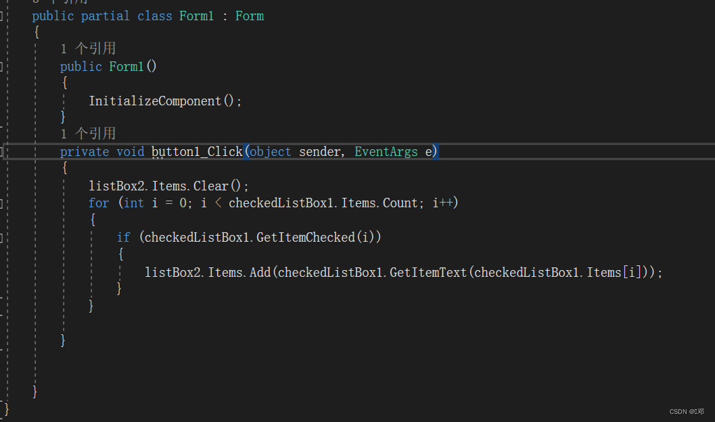Open references via '1 个引用' above button1_Click
This screenshot has width=715, height=422.
click(x=89, y=133)
